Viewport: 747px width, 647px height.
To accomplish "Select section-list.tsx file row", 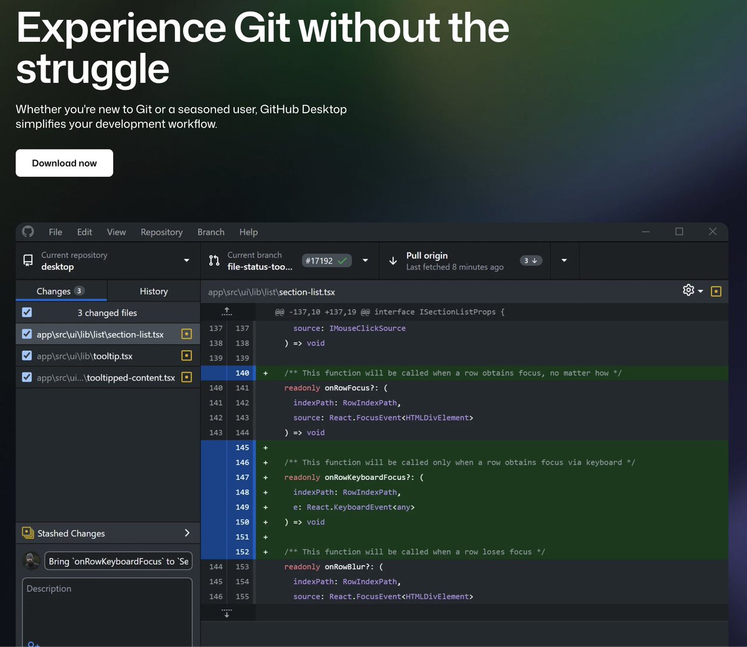I will click(108, 334).
